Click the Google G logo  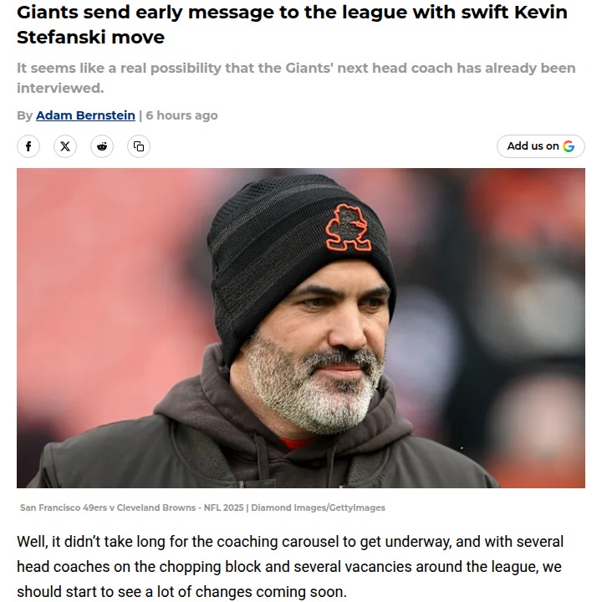(569, 146)
